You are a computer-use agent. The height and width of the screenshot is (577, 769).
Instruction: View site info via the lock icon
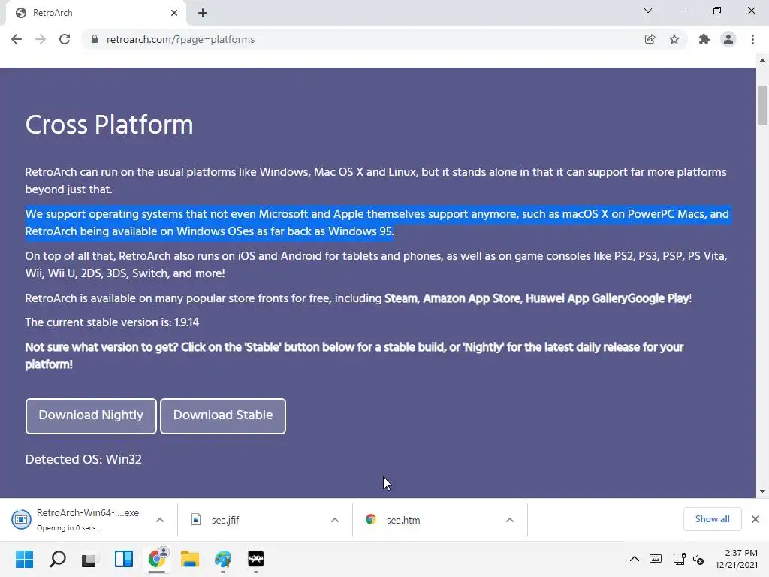[95, 39]
